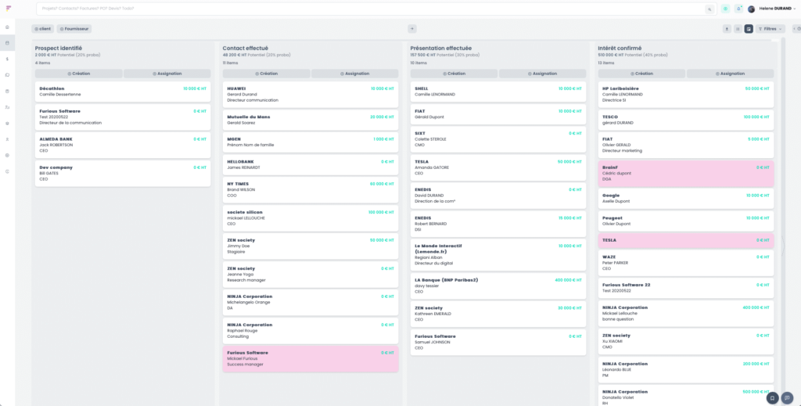Open the HP Lariboisière card
Viewport: 801px width, 406px height.
[x=686, y=95]
